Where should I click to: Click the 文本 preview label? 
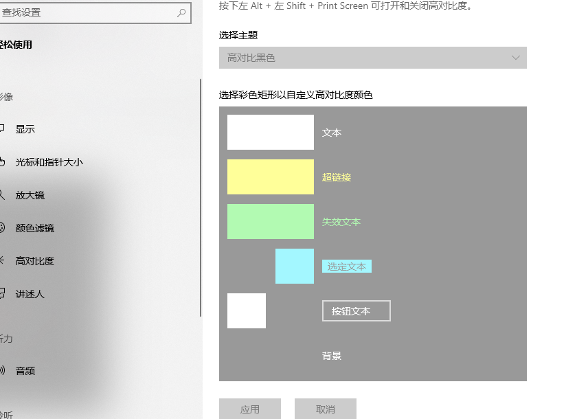coord(332,133)
